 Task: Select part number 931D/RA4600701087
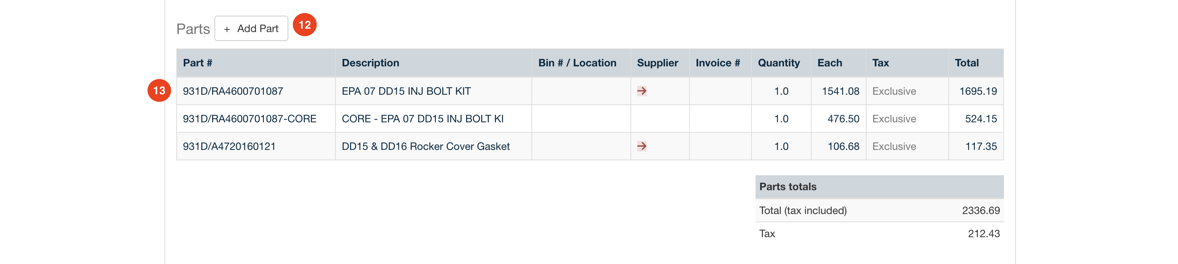[x=233, y=91]
